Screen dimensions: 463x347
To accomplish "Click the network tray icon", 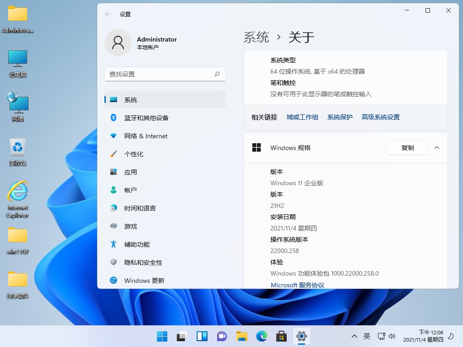I will [x=381, y=336].
